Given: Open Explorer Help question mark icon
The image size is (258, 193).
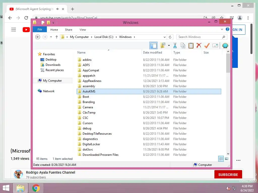Looking at the screenshot, I should (228, 29).
